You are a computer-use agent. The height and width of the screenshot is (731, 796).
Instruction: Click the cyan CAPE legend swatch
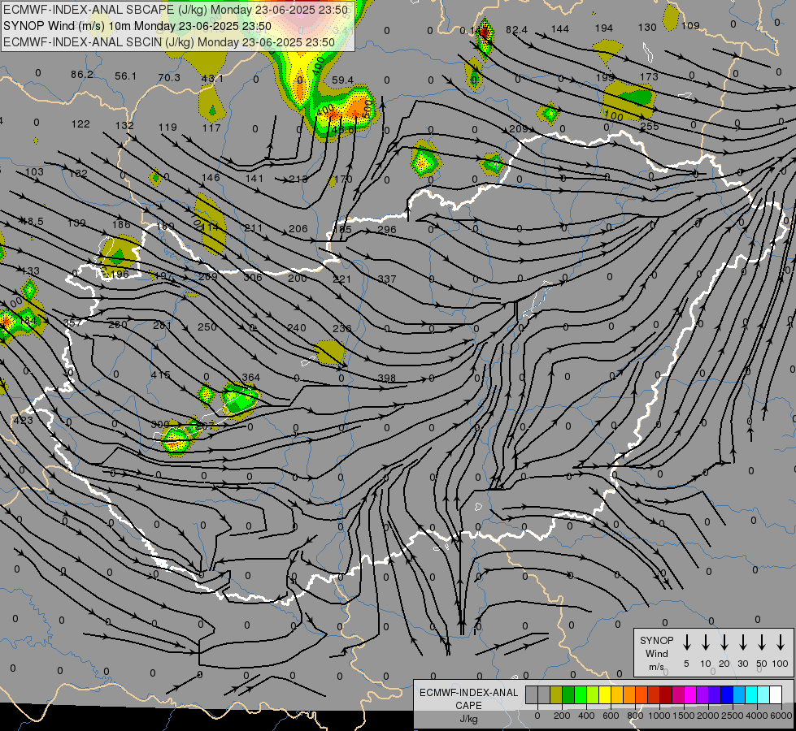(x=751, y=695)
